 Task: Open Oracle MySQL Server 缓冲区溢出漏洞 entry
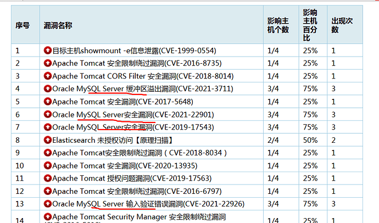[x=143, y=88]
